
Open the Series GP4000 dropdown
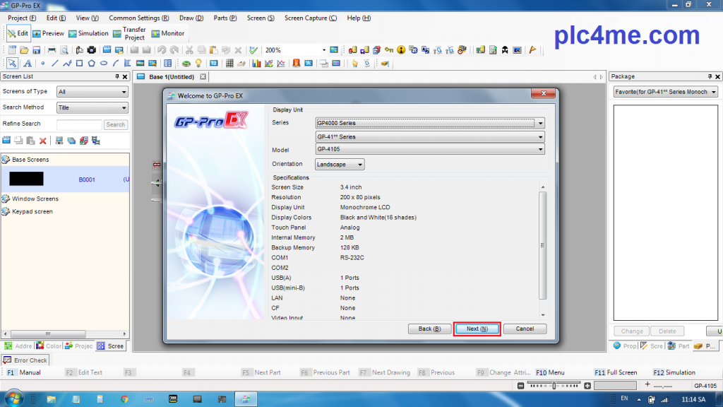[x=430, y=123]
